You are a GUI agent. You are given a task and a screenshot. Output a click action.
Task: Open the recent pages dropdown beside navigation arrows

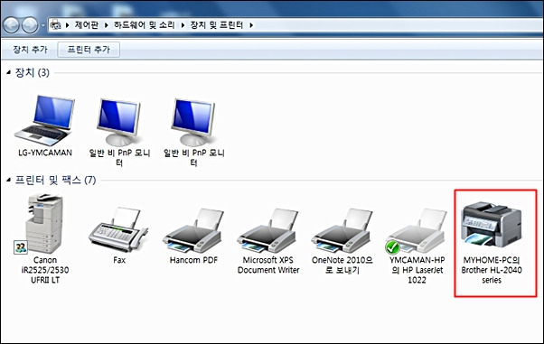[42, 25]
